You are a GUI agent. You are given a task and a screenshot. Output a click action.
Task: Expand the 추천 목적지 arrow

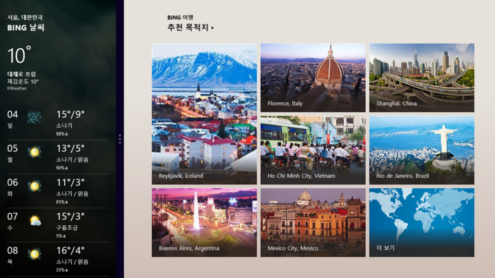[213, 28]
